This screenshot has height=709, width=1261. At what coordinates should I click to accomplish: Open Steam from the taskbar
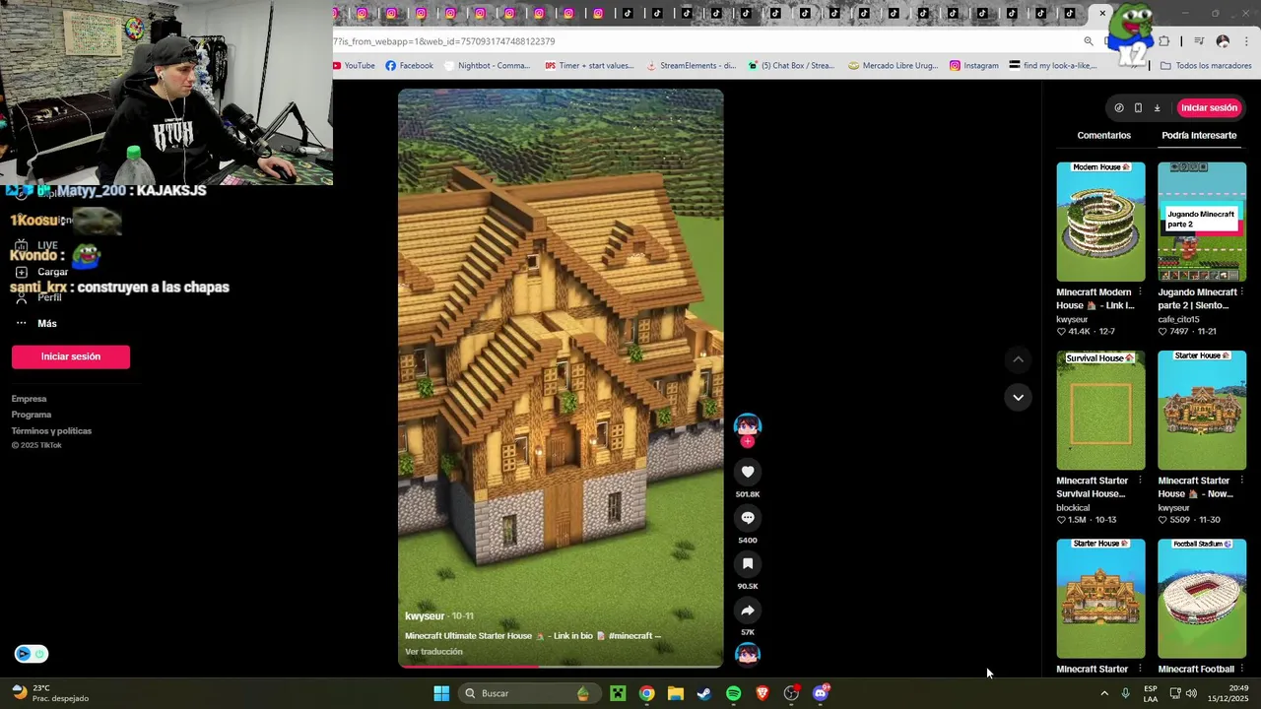point(704,693)
